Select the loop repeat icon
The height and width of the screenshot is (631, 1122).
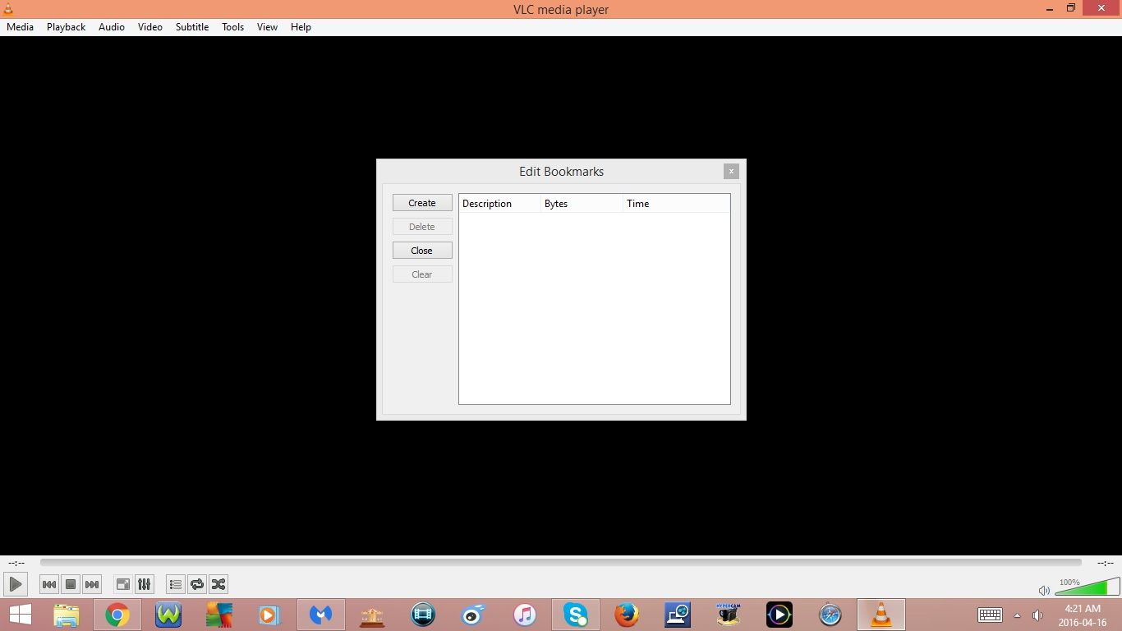pyautogui.click(x=197, y=584)
